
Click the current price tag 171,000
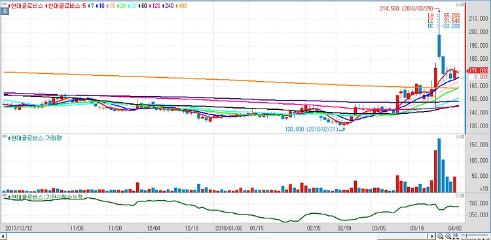(x=477, y=71)
